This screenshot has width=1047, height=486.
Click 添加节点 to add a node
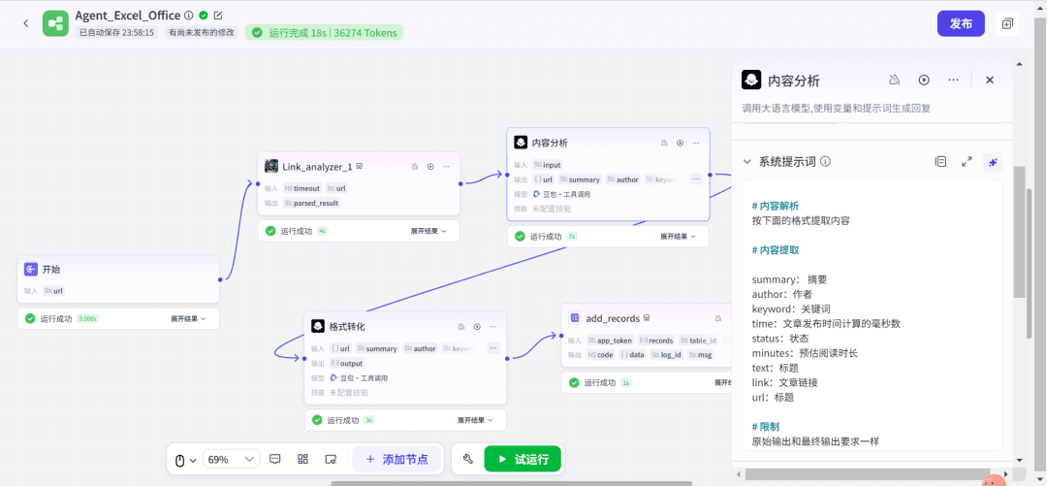(x=397, y=459)
